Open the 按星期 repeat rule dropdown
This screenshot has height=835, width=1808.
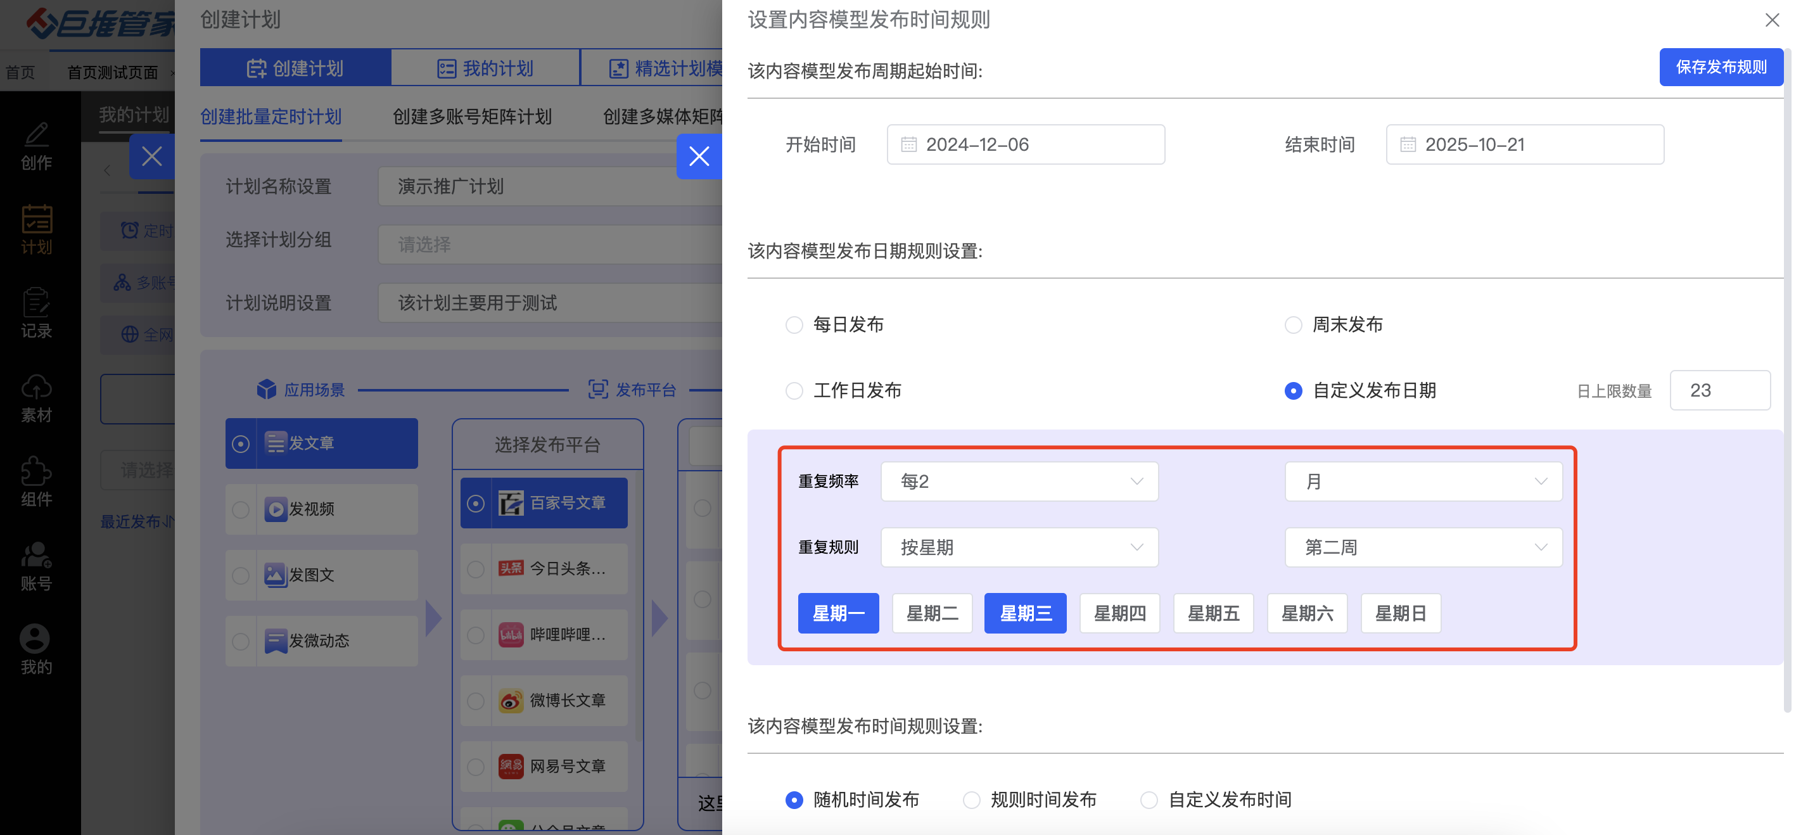(1019, 547)
